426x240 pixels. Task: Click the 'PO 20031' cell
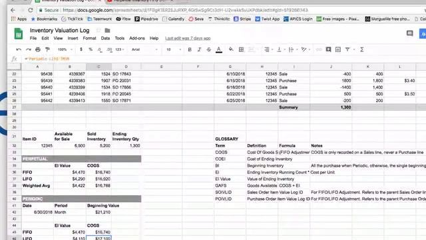pos(126,81)
